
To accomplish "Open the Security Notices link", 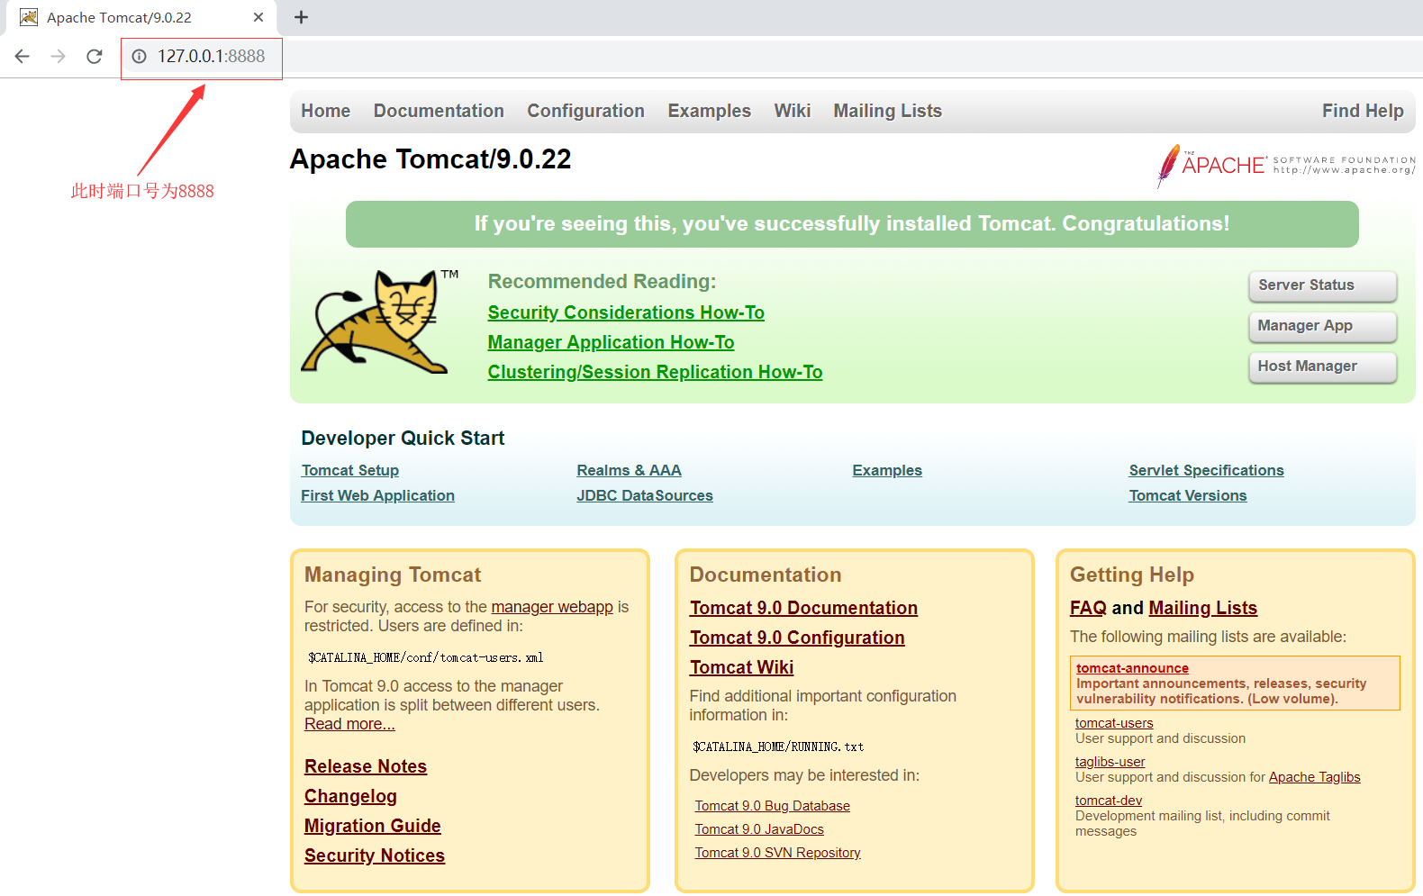I will 375,855.
